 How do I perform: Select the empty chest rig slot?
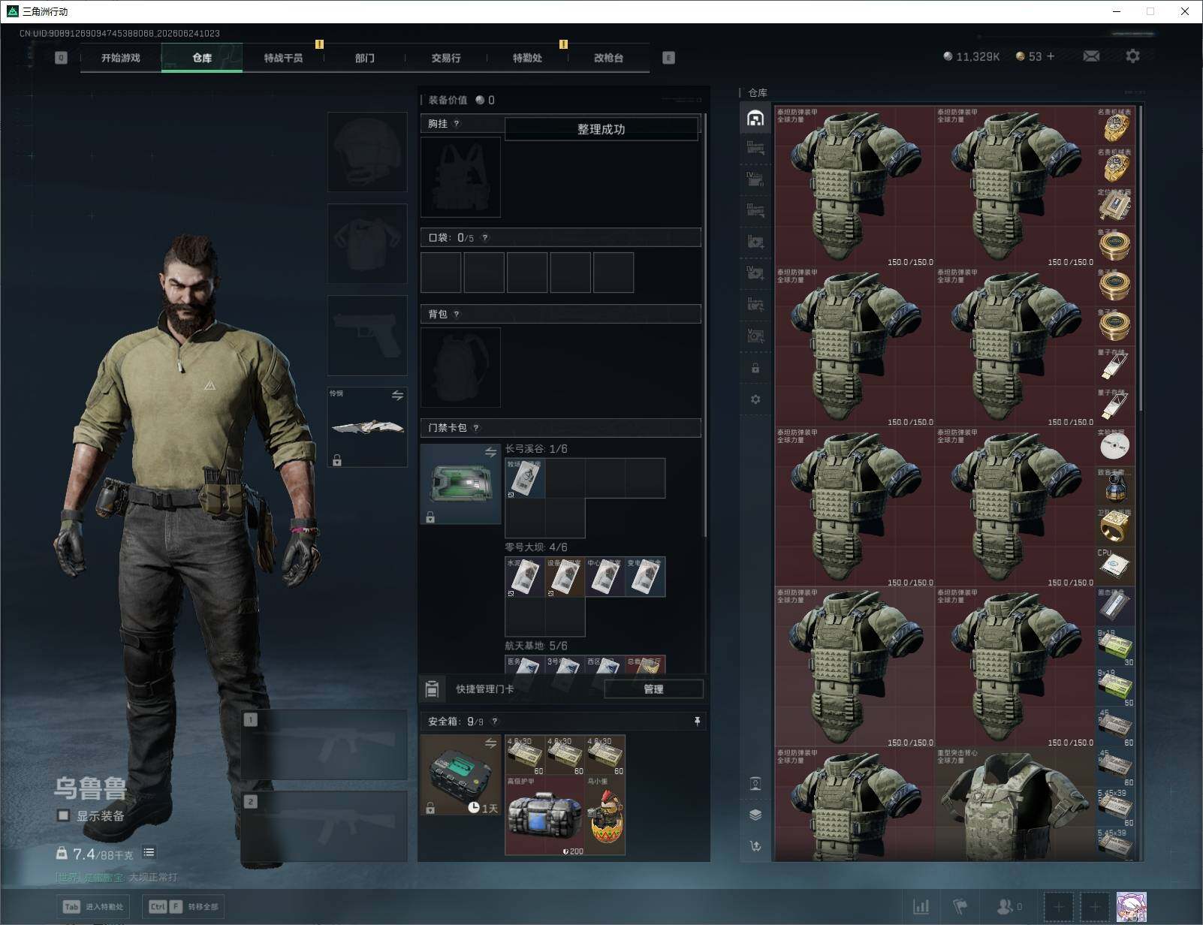pyautogui.click(x=460, y=177)
